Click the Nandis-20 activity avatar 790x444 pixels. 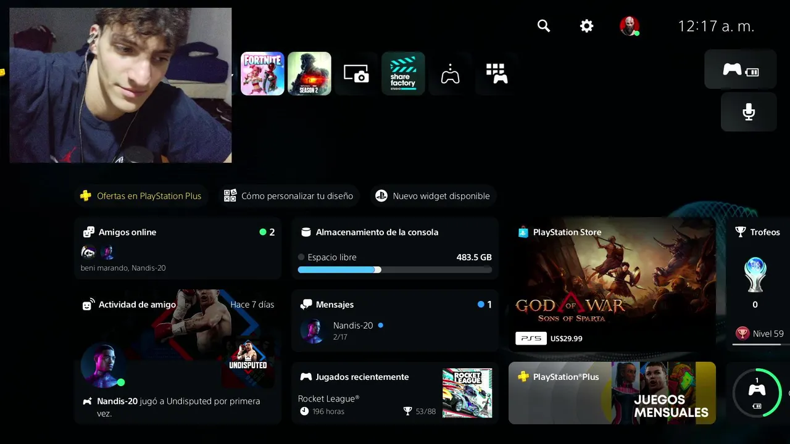coord(102,366)
